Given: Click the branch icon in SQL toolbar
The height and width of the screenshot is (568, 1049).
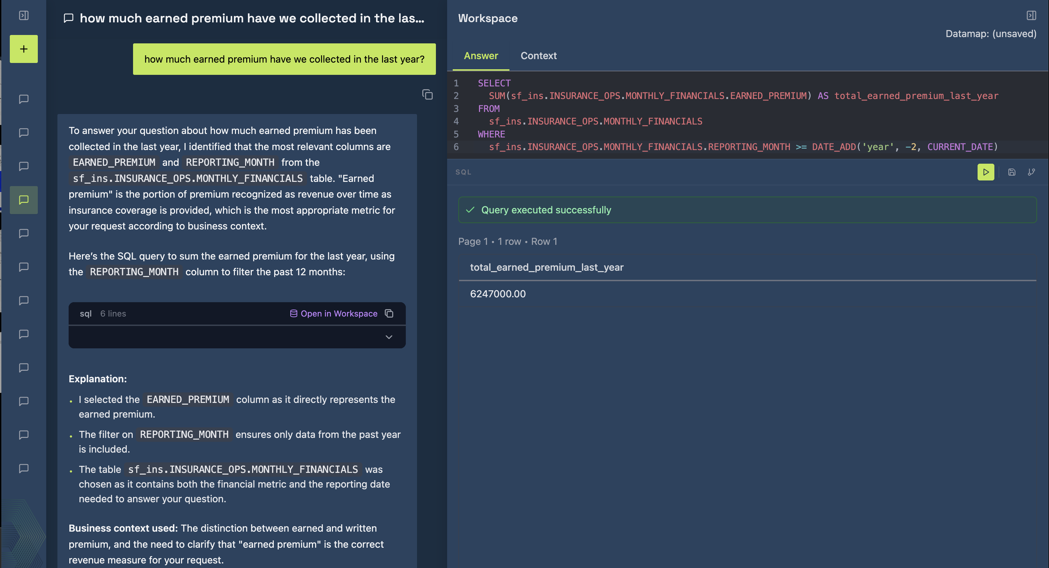Looking at the screenshot, I should pyautogui.click(x=1031, y=172).
